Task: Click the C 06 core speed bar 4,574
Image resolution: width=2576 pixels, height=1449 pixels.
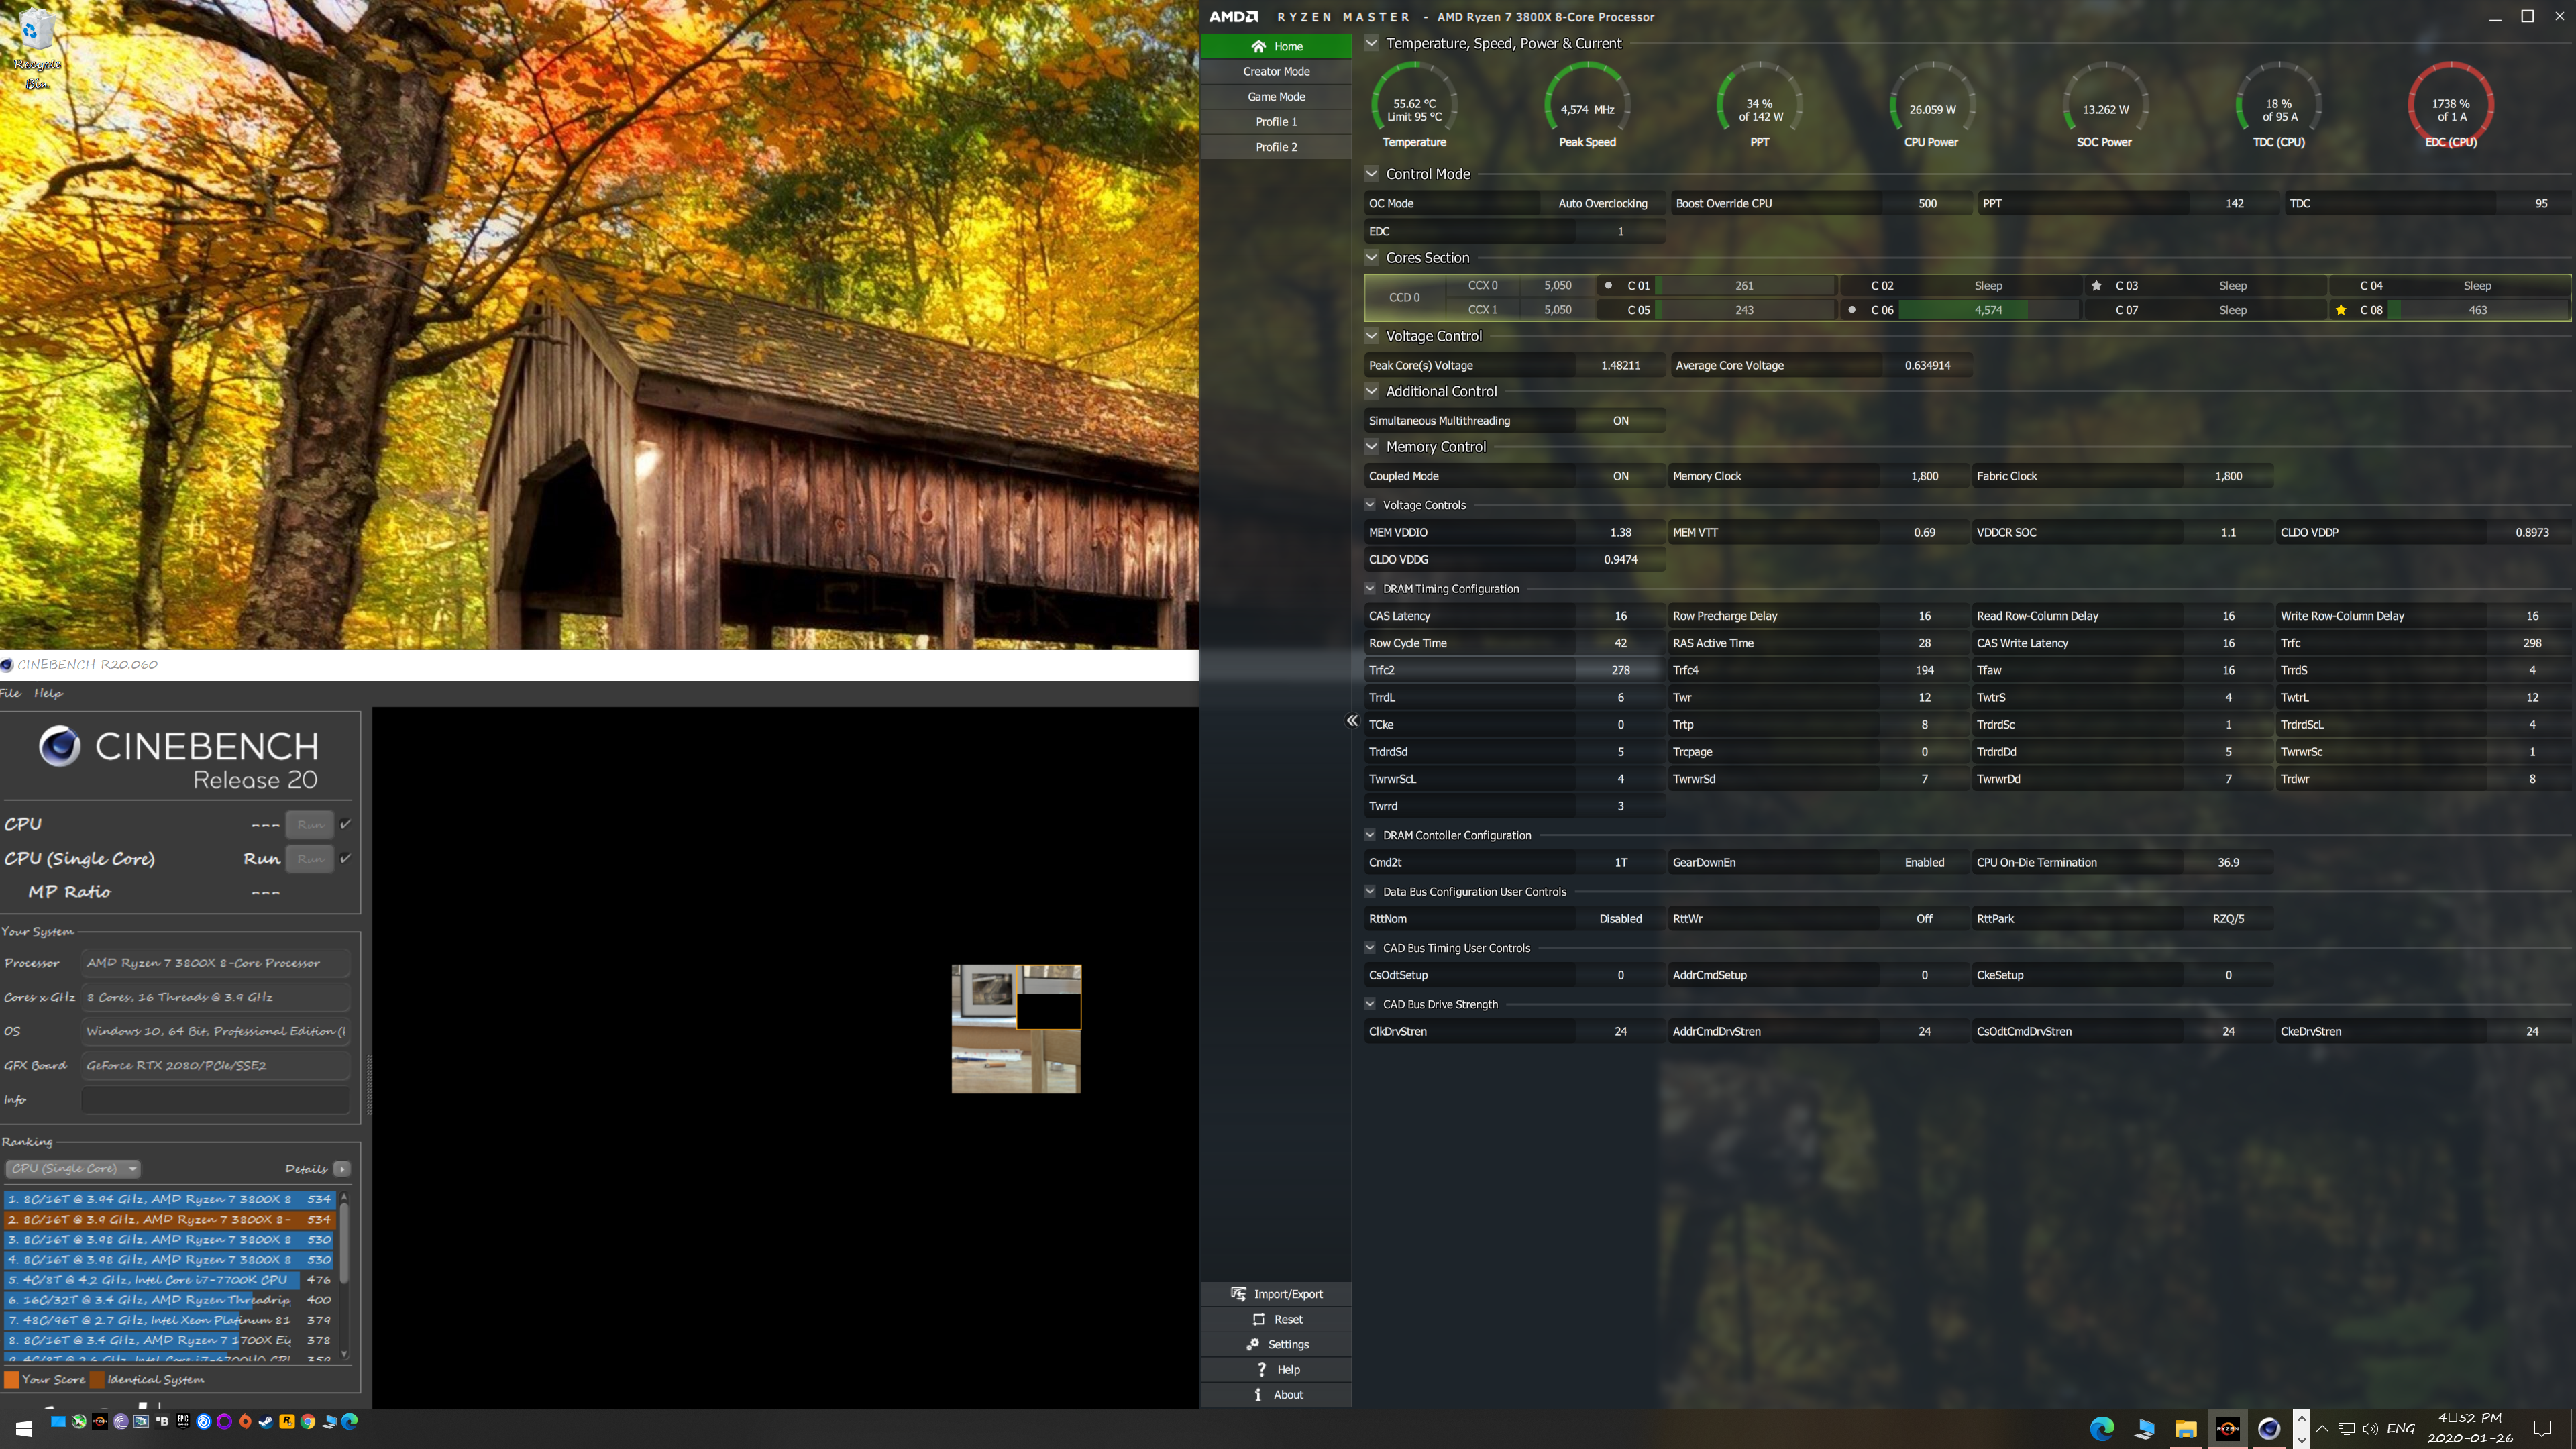Action: [1988, 310]
